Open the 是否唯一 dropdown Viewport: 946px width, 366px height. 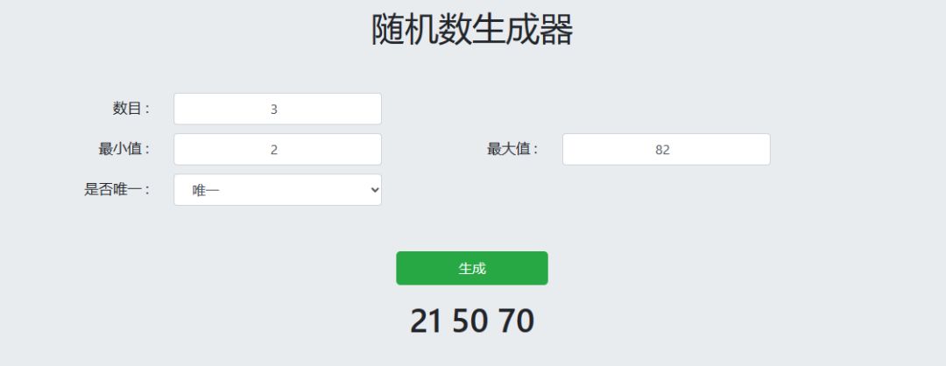[x=278, y=189]
